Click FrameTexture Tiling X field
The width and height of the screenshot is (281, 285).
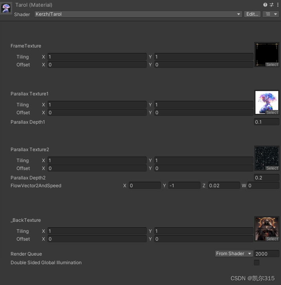[97, 57]
